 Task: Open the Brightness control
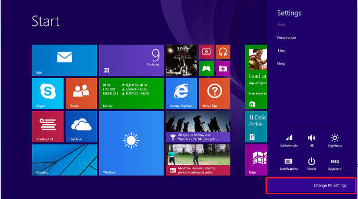[x=335, y=140]
